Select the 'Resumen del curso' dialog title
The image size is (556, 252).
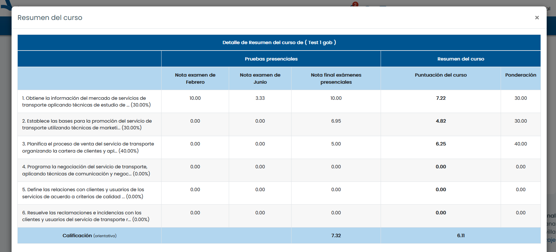coord(50,18)
